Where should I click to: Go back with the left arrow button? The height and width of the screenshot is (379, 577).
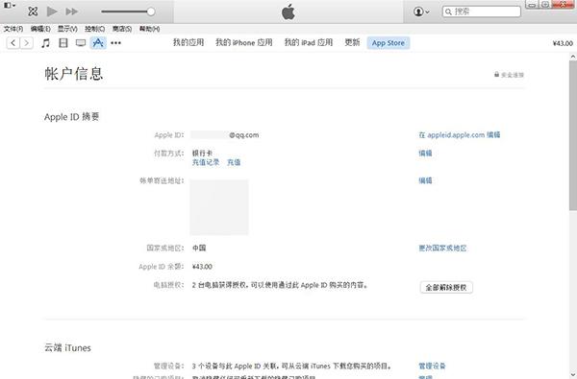(x=13, y=43)
